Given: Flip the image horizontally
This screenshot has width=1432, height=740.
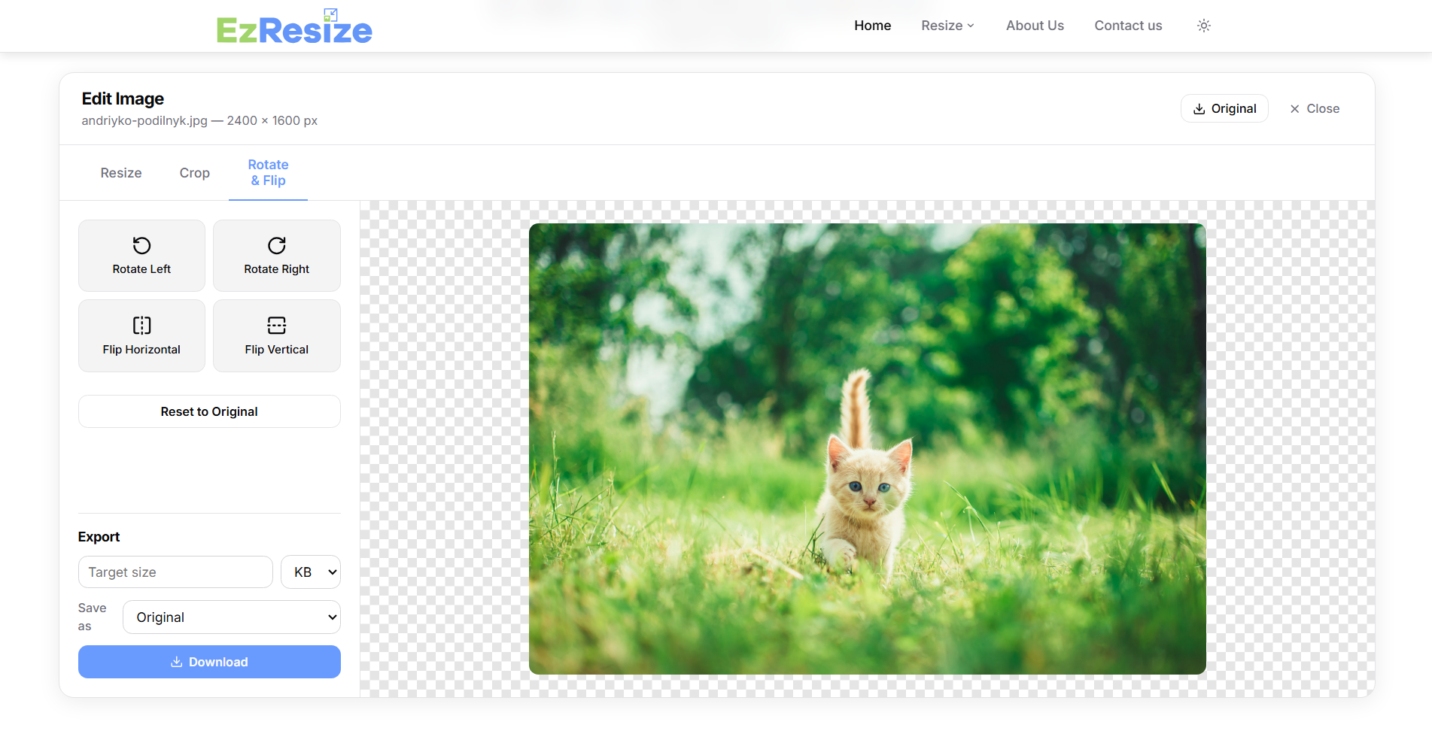Looking at the screenshot, I should point(141,336).
